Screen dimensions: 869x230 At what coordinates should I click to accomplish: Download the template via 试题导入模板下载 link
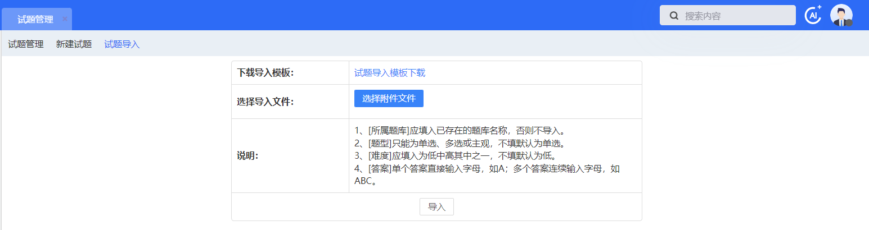point(390,72)
